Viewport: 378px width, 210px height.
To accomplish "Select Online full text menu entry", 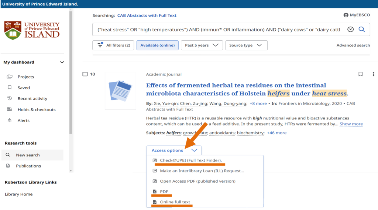I will (175, 202).
